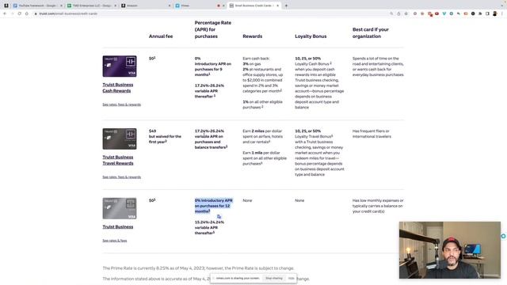Switch to the YouTube framework Google tab

pos(37,6)
